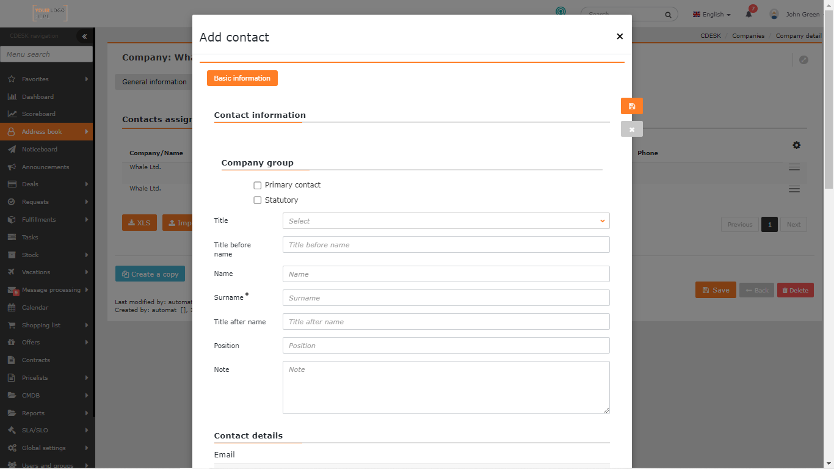Focus the Surname input field
Viewport: 834px width, 469px height.
point(446,298)
